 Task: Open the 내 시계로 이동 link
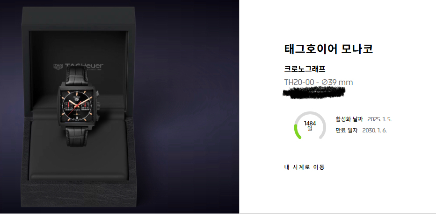pos(304,167)
